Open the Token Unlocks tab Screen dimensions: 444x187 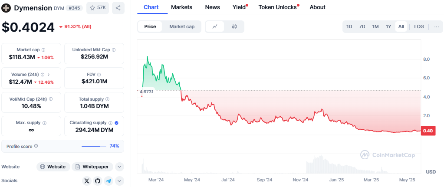point(278,7)
